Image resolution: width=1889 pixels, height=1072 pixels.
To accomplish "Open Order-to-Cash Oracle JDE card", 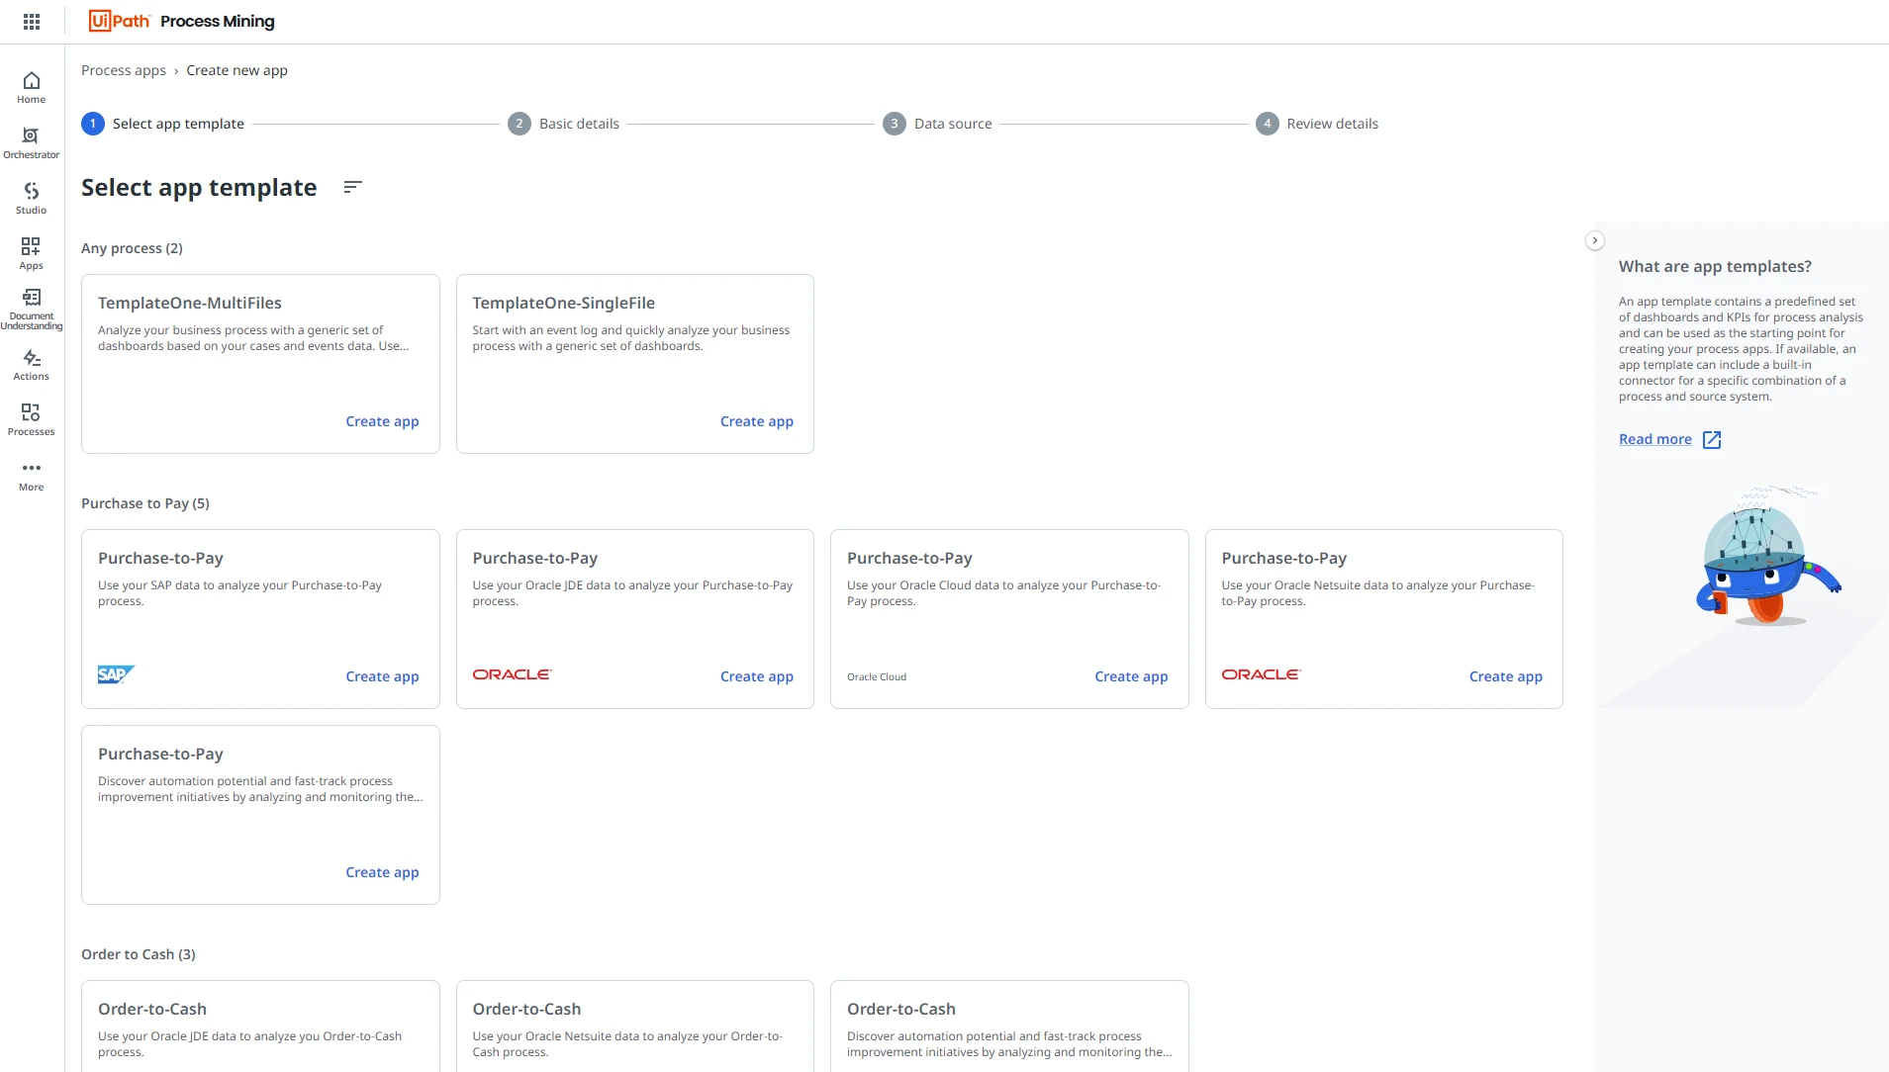I will click(260, 1026).
